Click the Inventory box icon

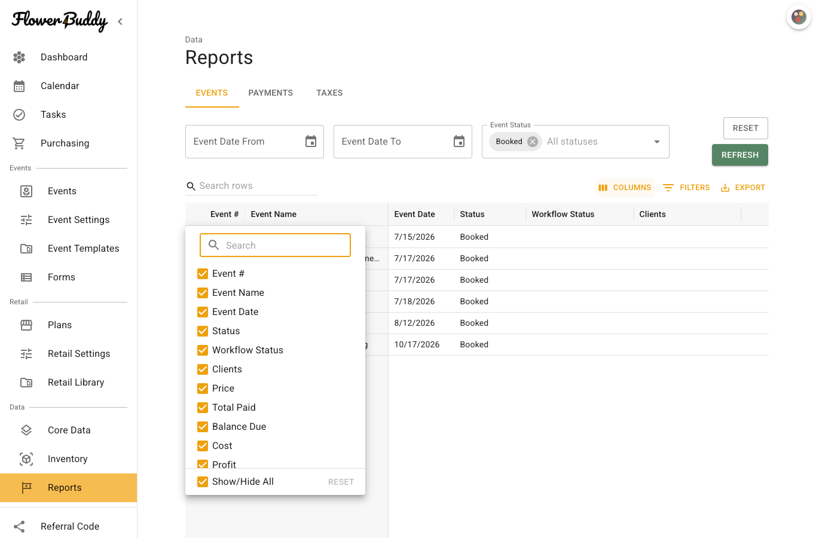[x=26, y=459]
